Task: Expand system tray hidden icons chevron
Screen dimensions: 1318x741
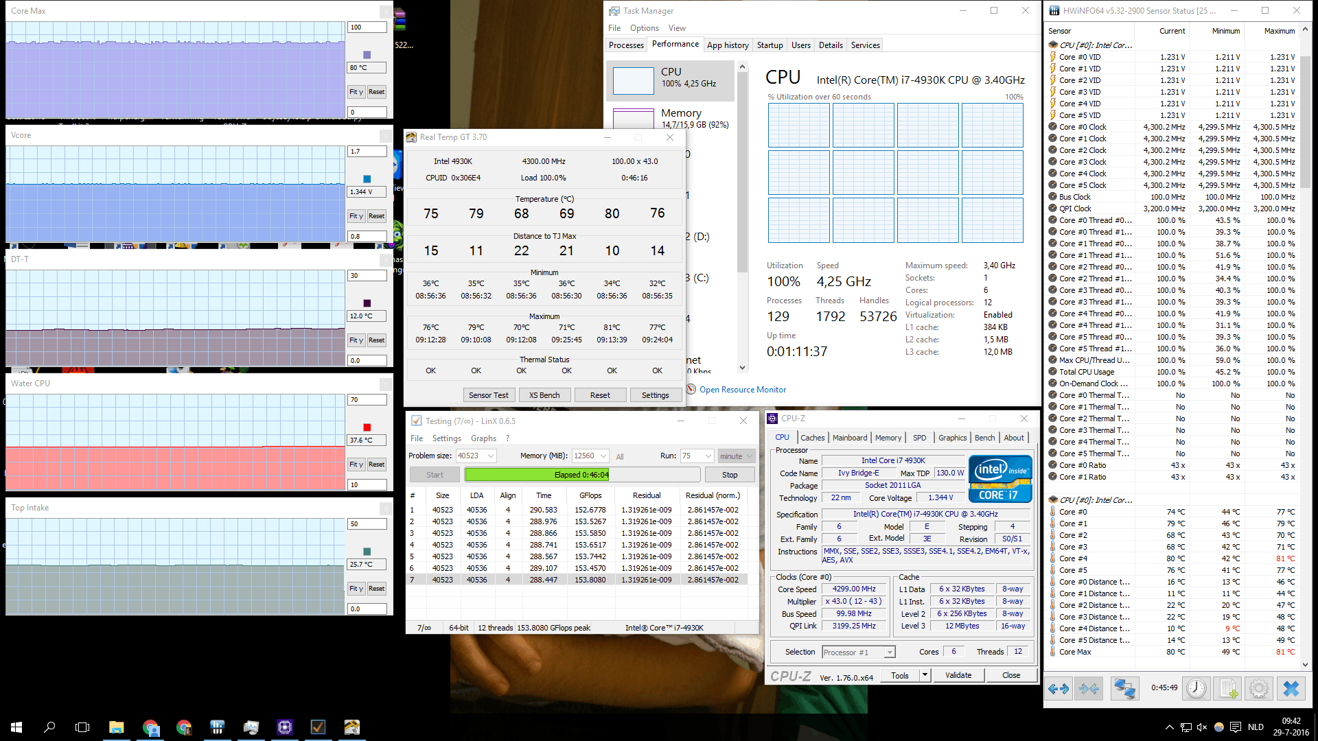Action: 1169,727
